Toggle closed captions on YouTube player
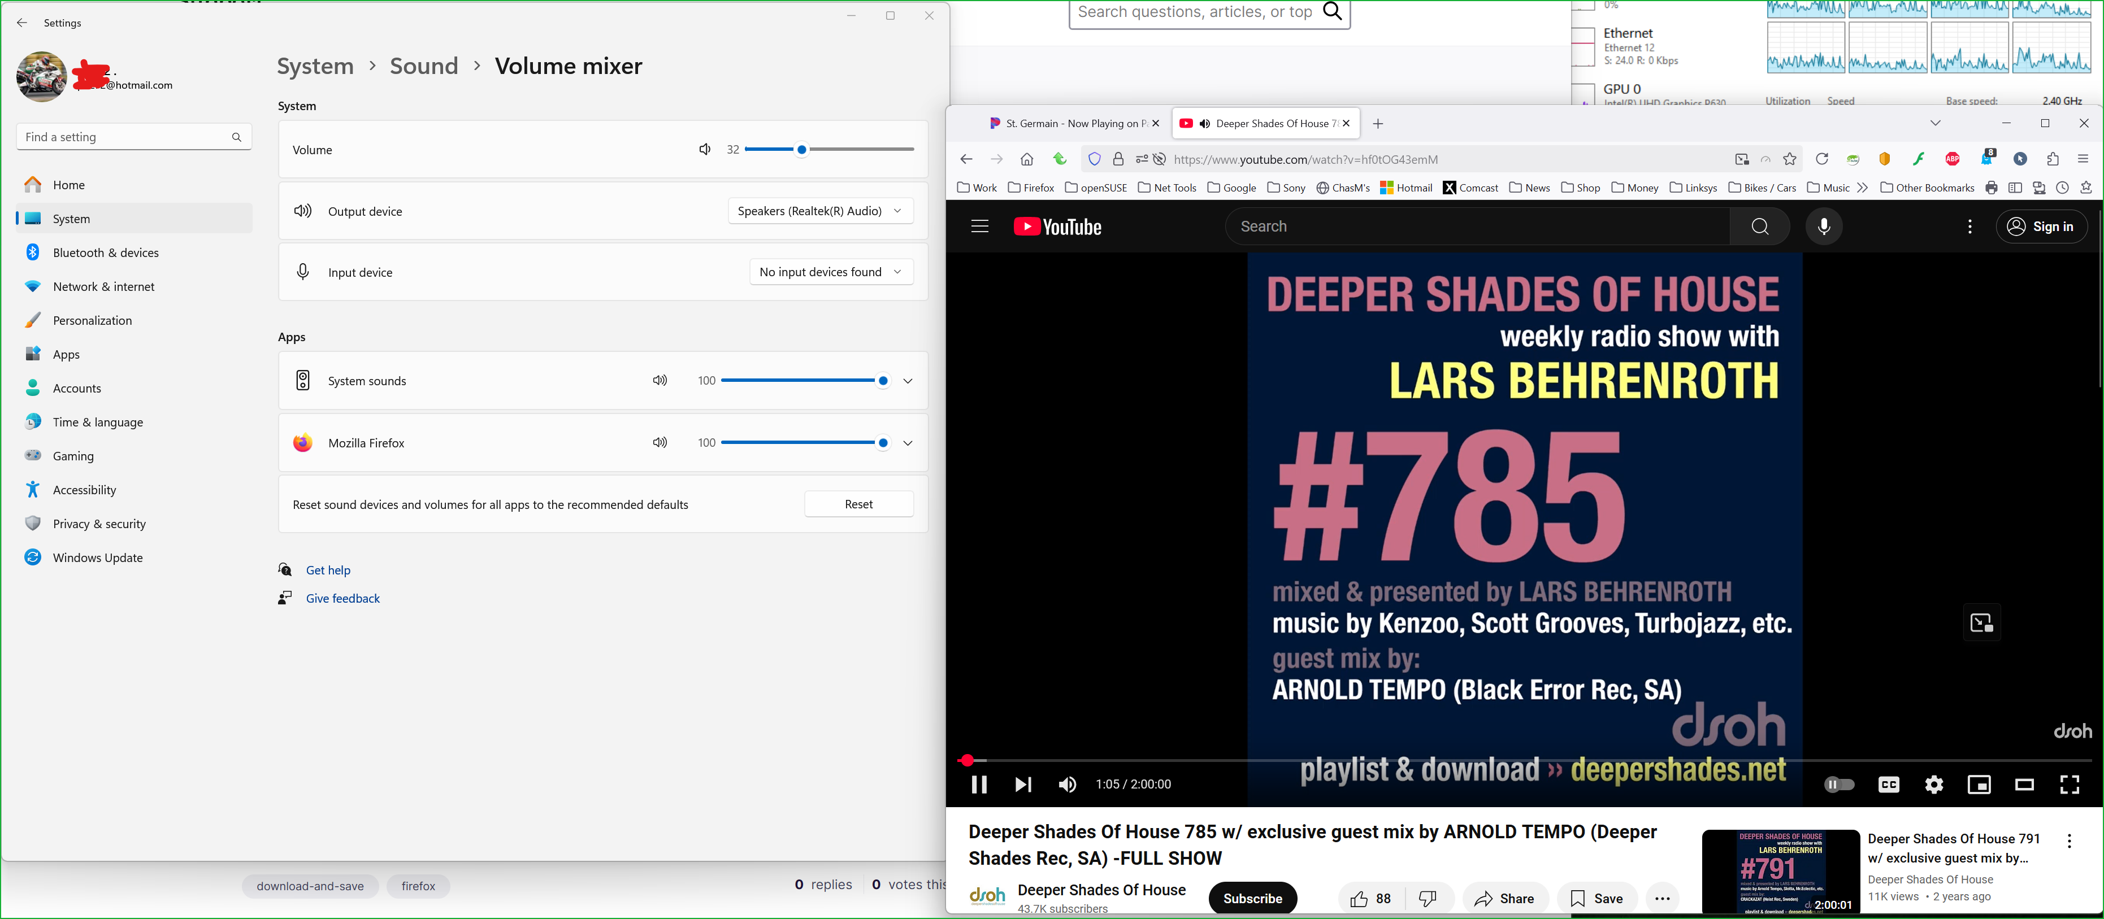 [1888, 785]
